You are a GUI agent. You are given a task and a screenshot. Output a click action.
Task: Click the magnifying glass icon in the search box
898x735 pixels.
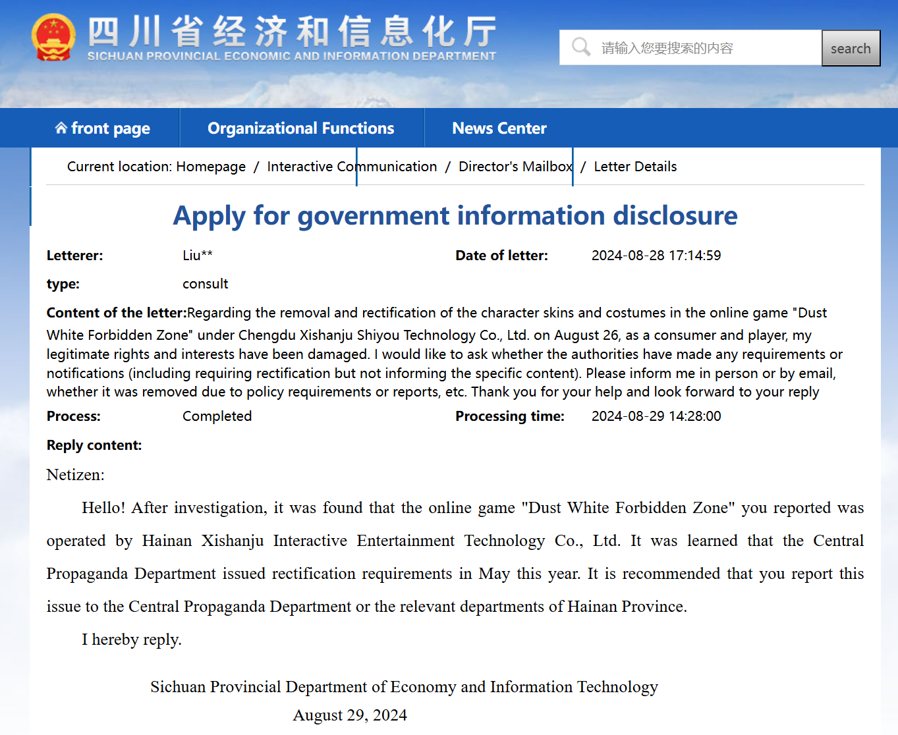point(581,47)
